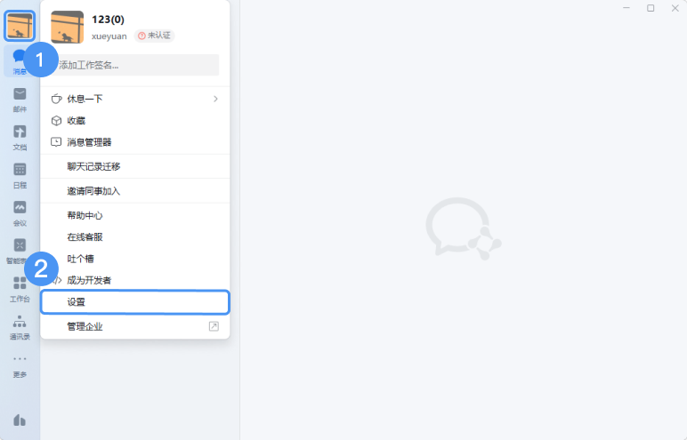Open the 文档 documents sidebar icon
687x440 pixels.
pyautogui.click(x=20, y=138)
